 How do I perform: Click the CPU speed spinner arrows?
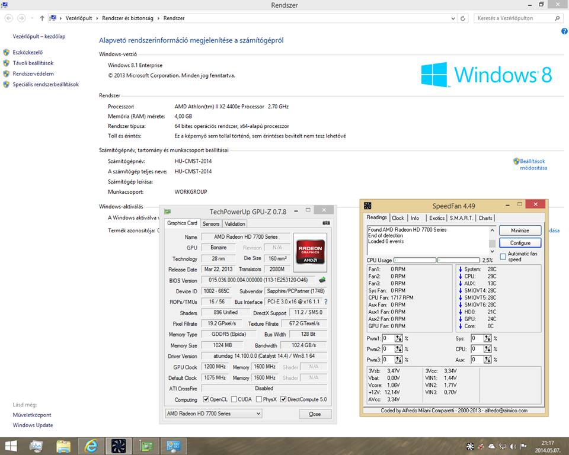pyautogui.click(x=487, y=349)
